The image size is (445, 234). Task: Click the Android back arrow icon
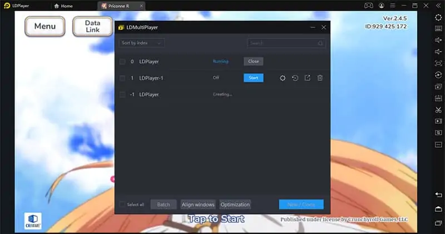point(438,195)
